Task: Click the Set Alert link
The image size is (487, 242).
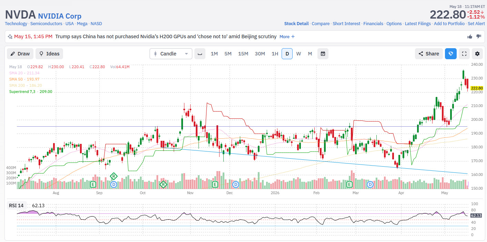Action: [476, 24]
